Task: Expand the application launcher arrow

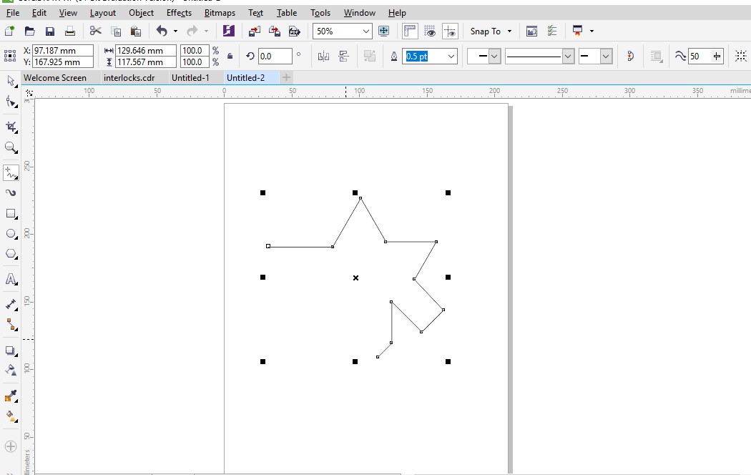Action: 592,31
